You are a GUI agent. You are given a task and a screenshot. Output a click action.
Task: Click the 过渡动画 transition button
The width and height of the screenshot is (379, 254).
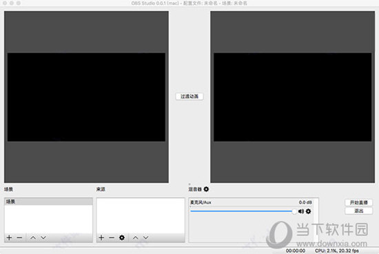pyautogui.click(x=189, y=96)
